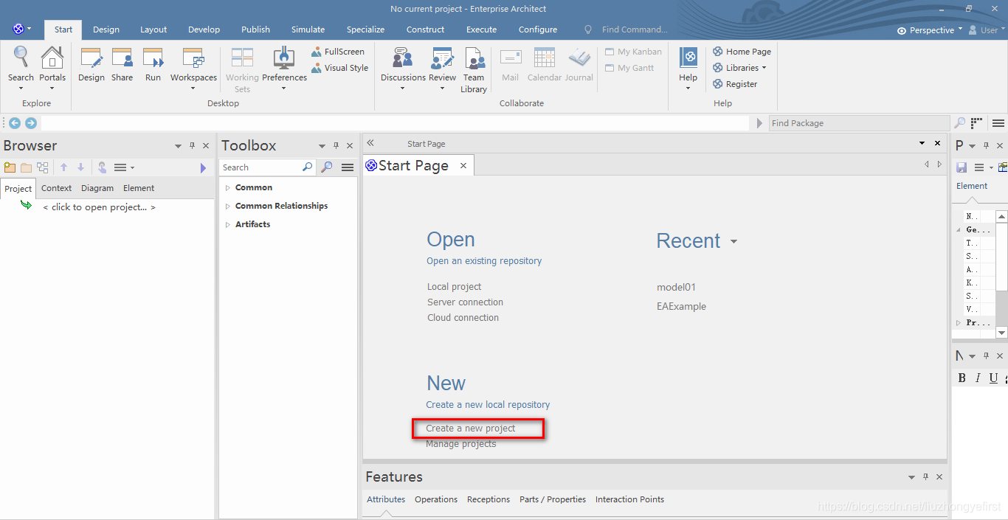Pin the Features panel
This screenshot has height=520, width=1008.
coord(926,476)
